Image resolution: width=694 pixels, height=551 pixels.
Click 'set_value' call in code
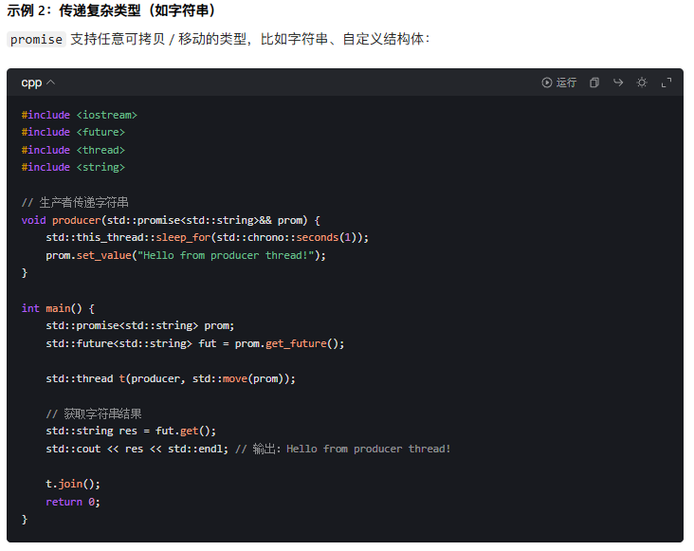pos(104,255)
